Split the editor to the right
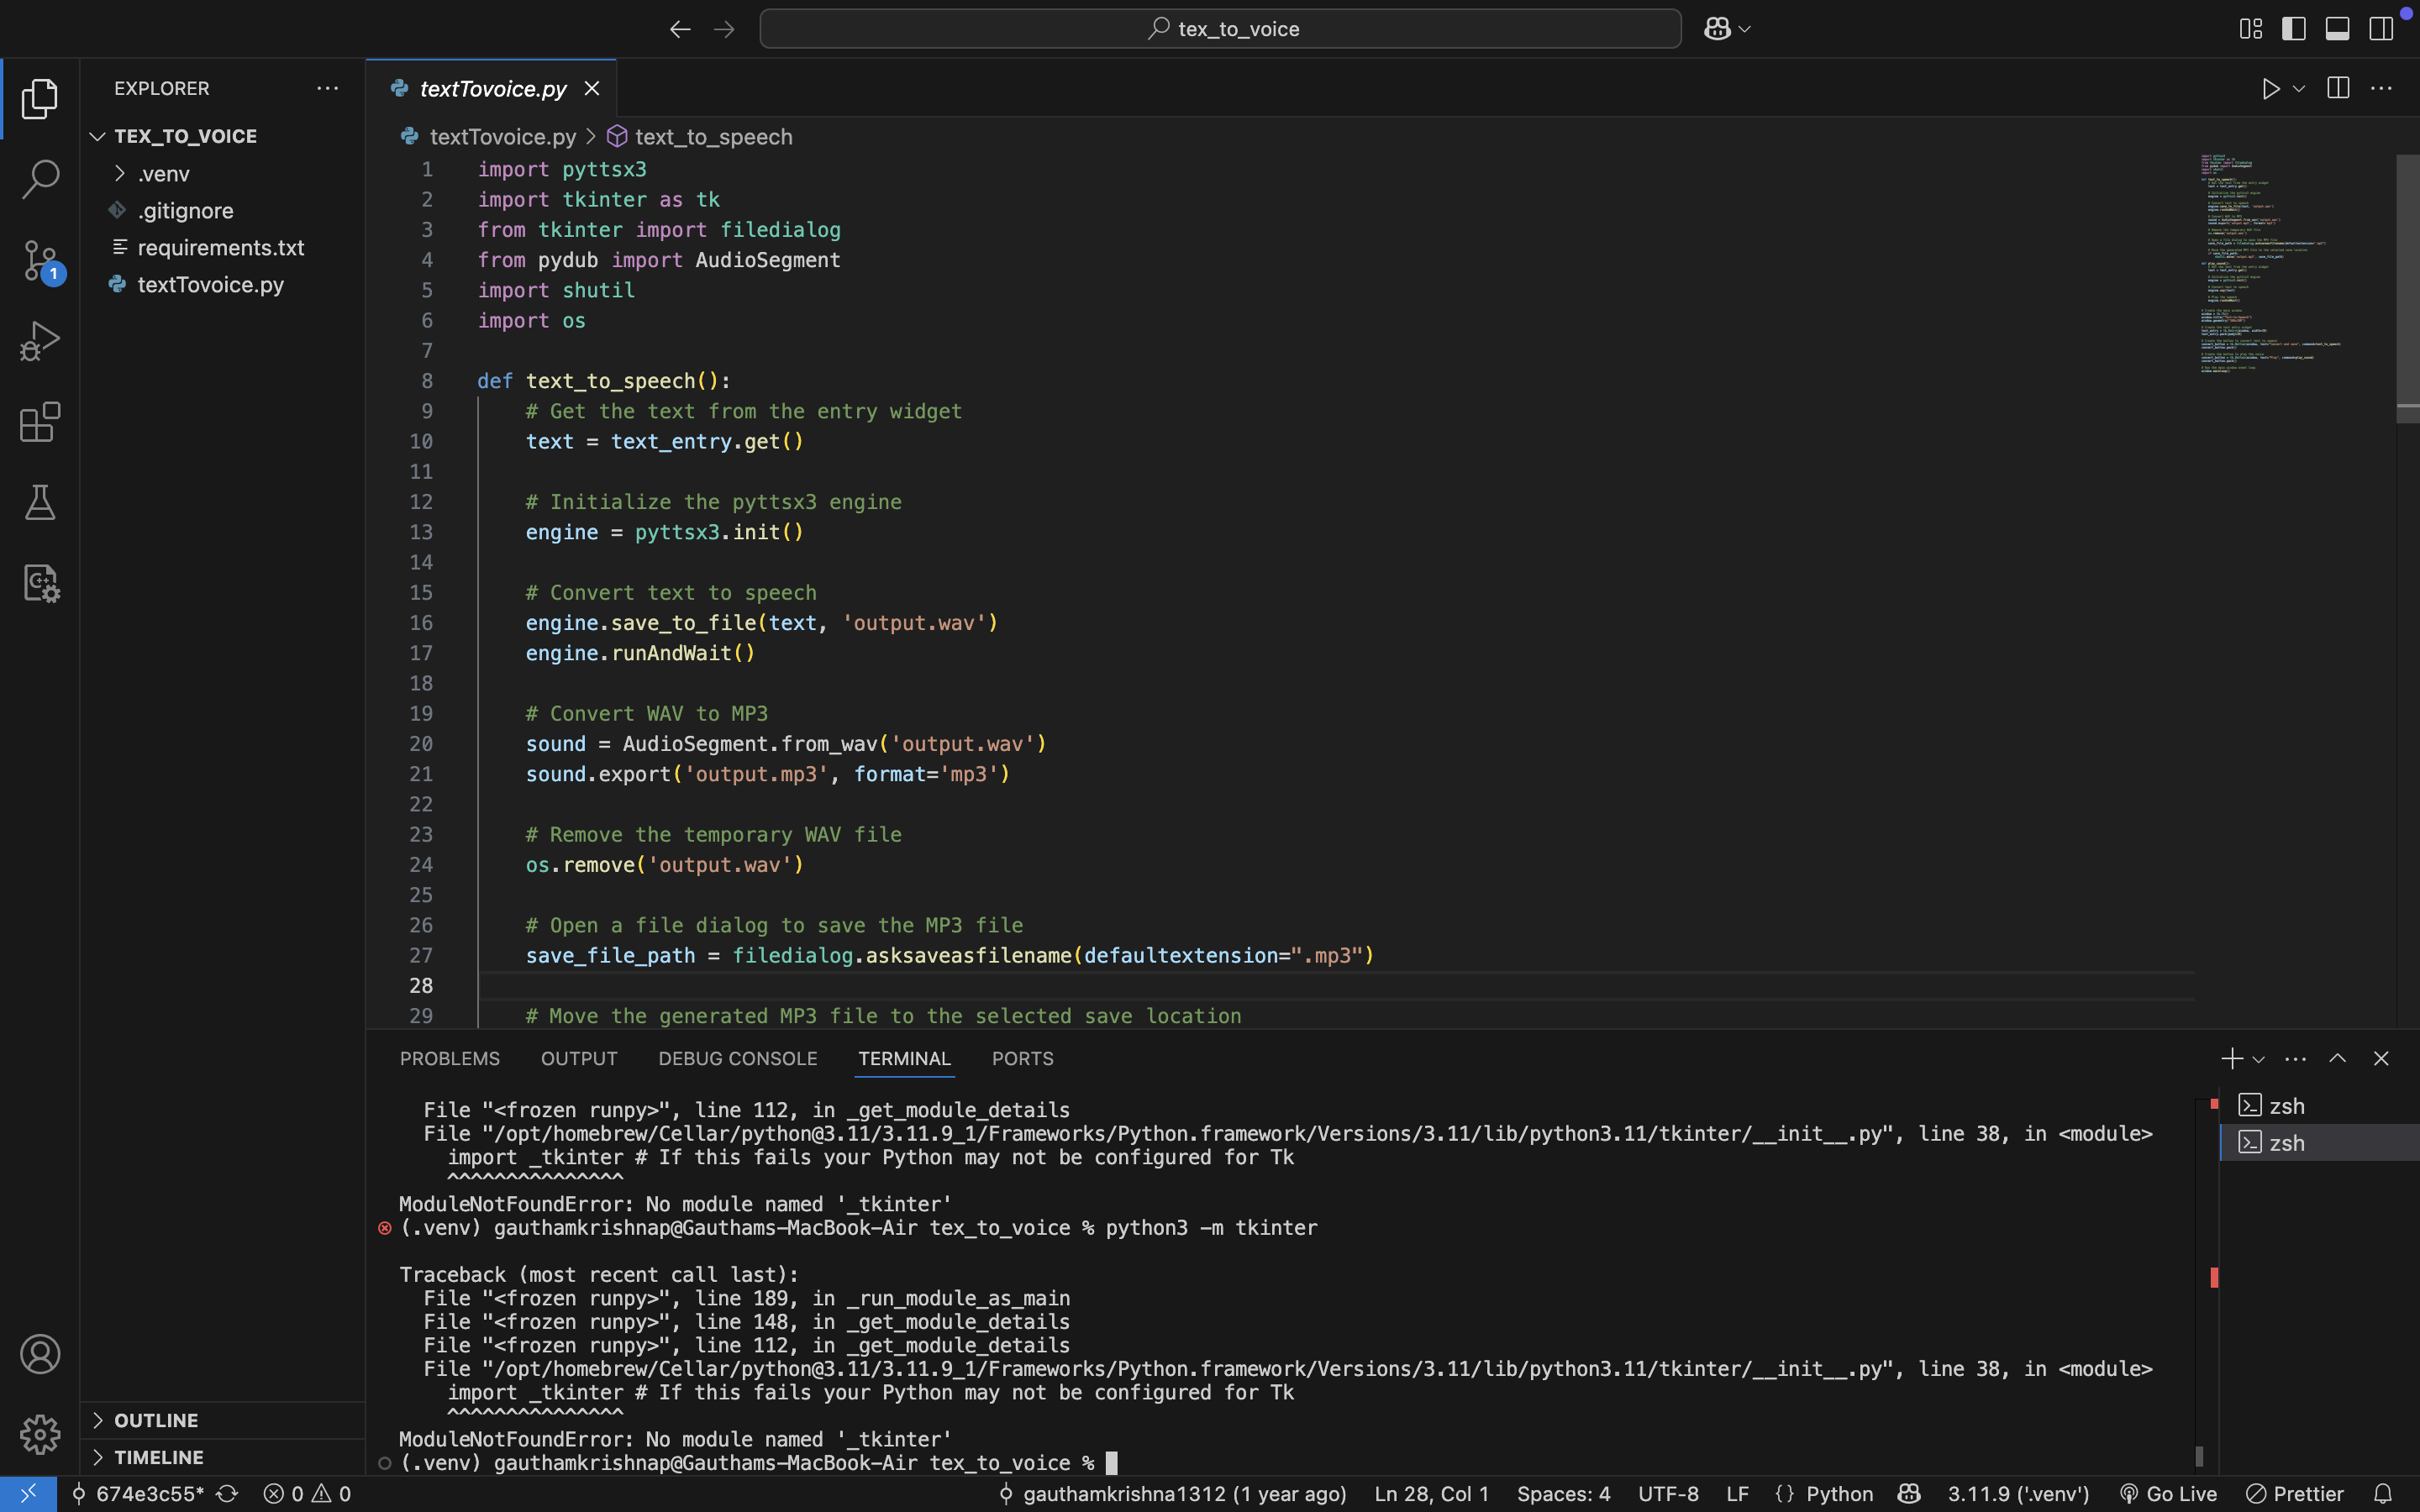The width and height of the screenshot is (2420, 1512). pos(2337,88)
